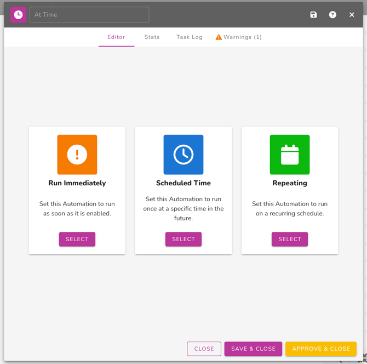Switch to the Editor tab
Screen dimensions: 367x364
(x=116, y=37)
